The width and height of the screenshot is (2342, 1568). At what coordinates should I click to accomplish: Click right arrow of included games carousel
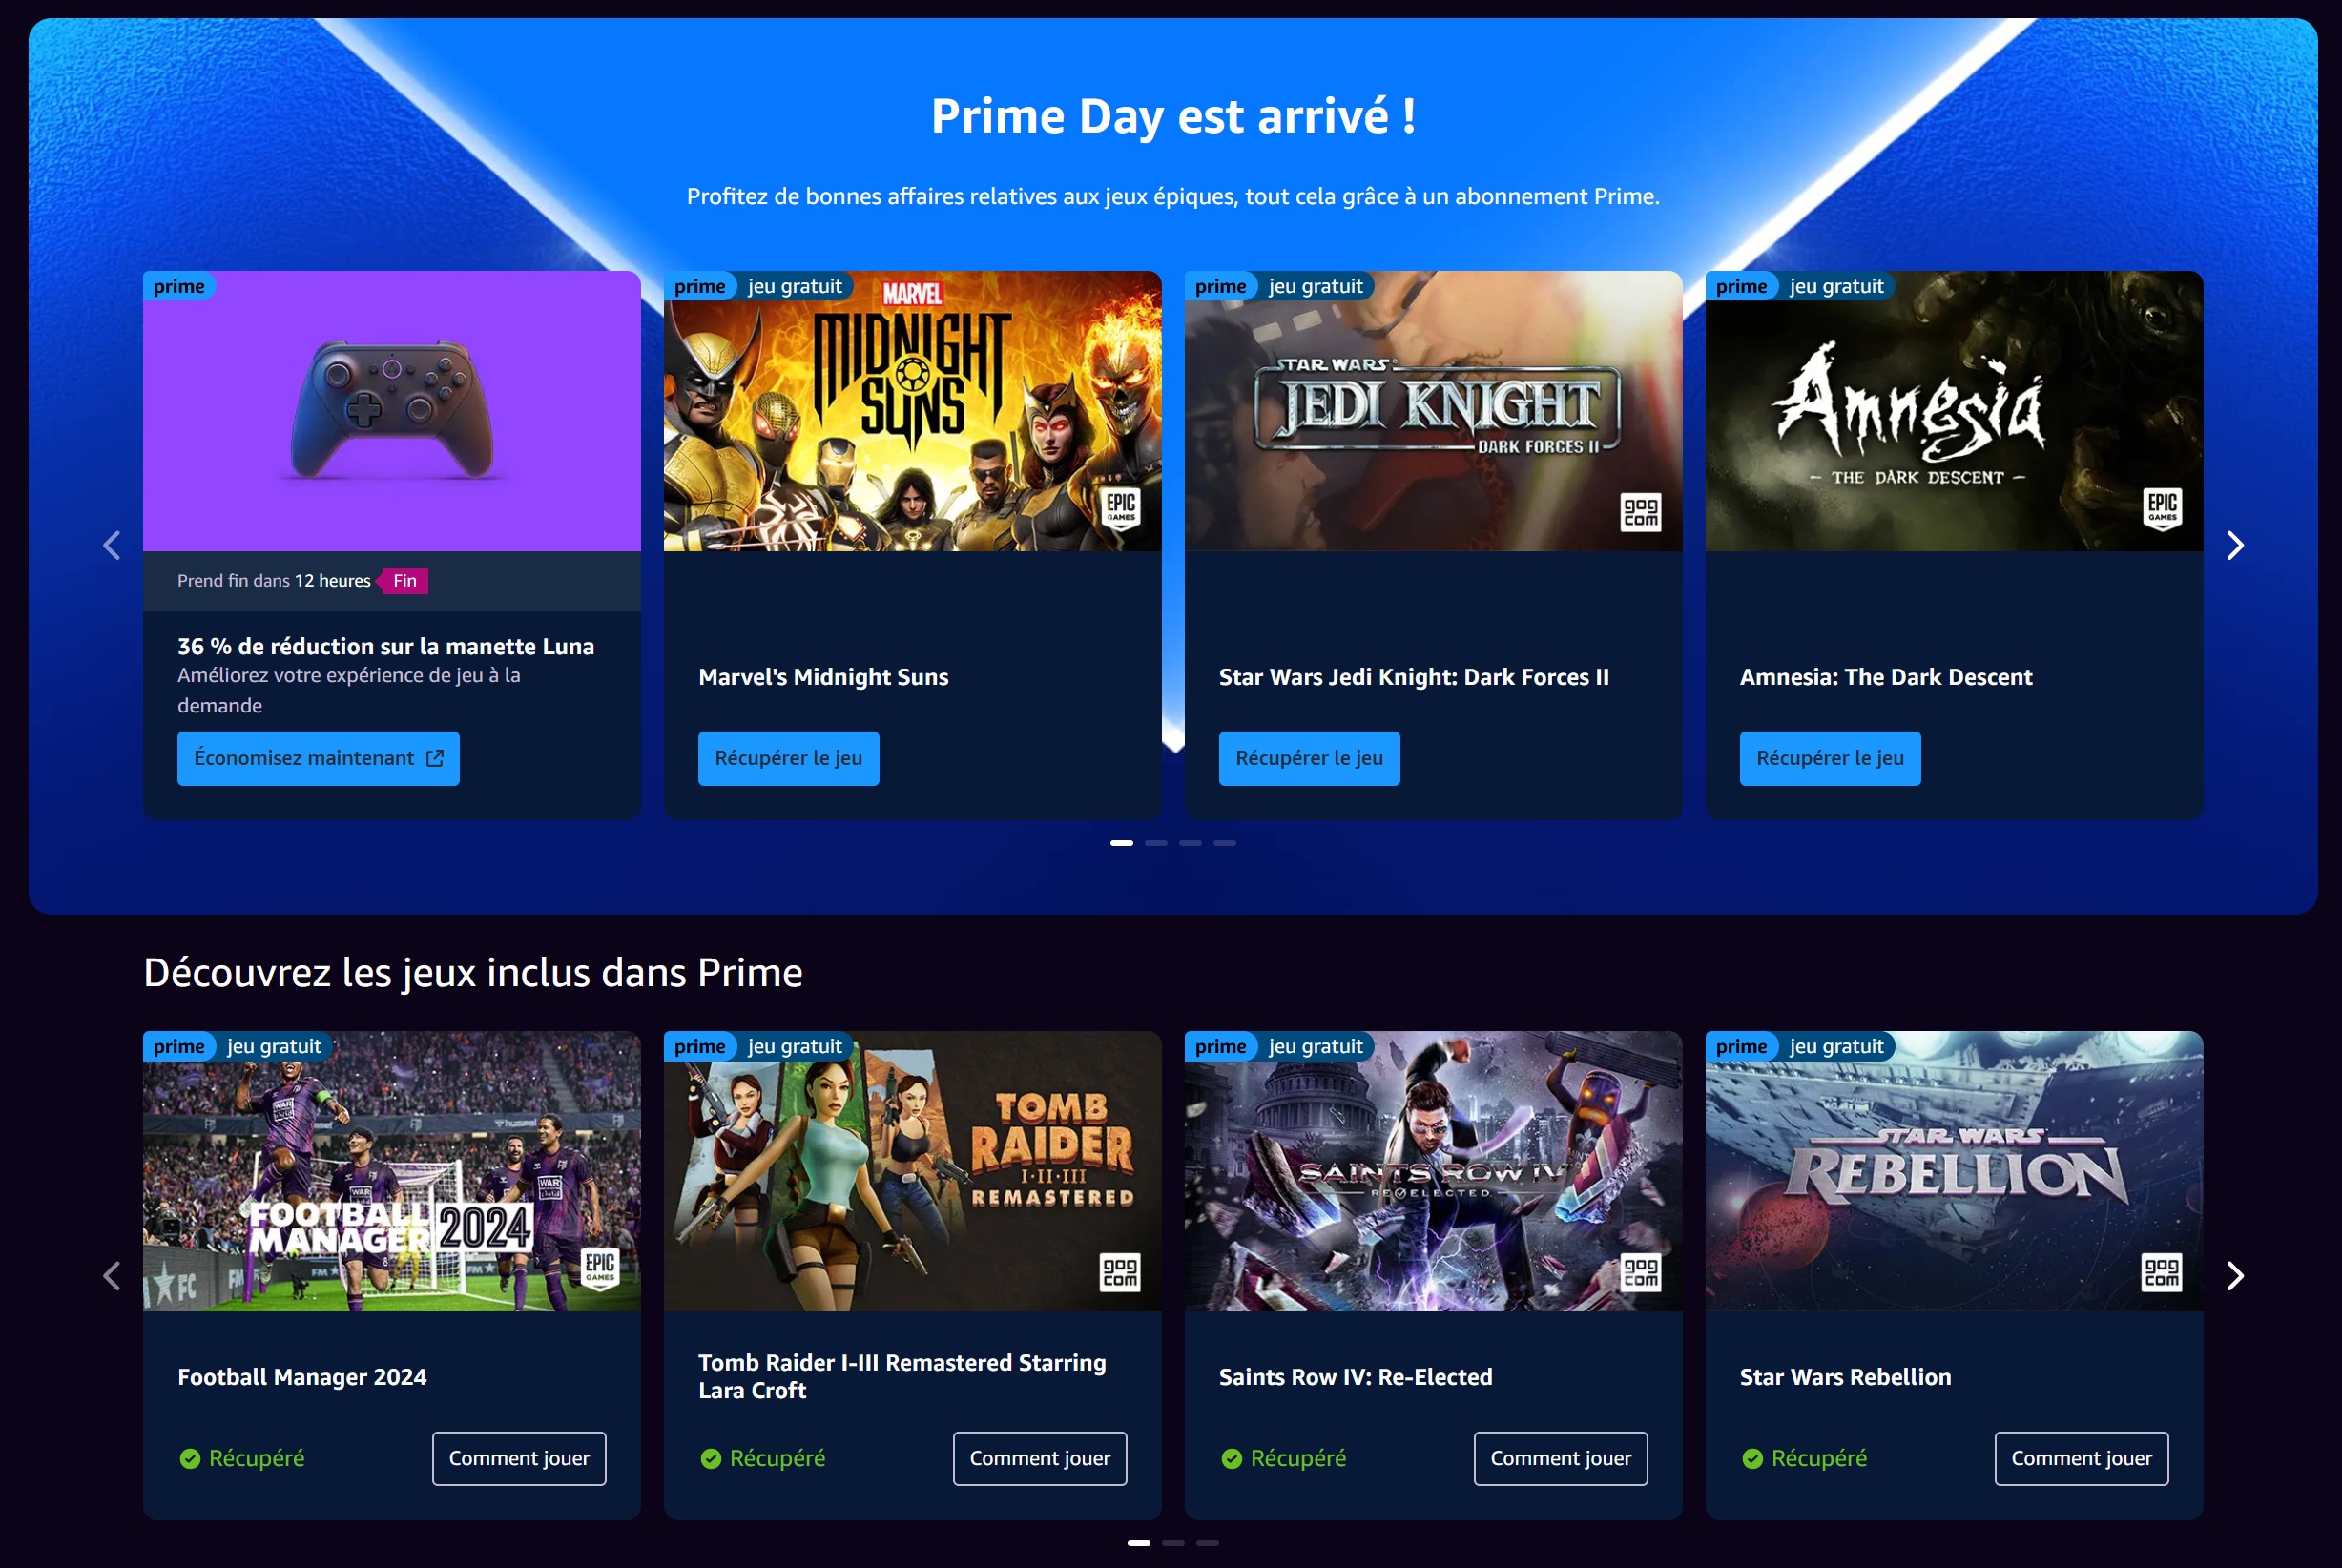pyautogui.click(x=2236, y=1276)
